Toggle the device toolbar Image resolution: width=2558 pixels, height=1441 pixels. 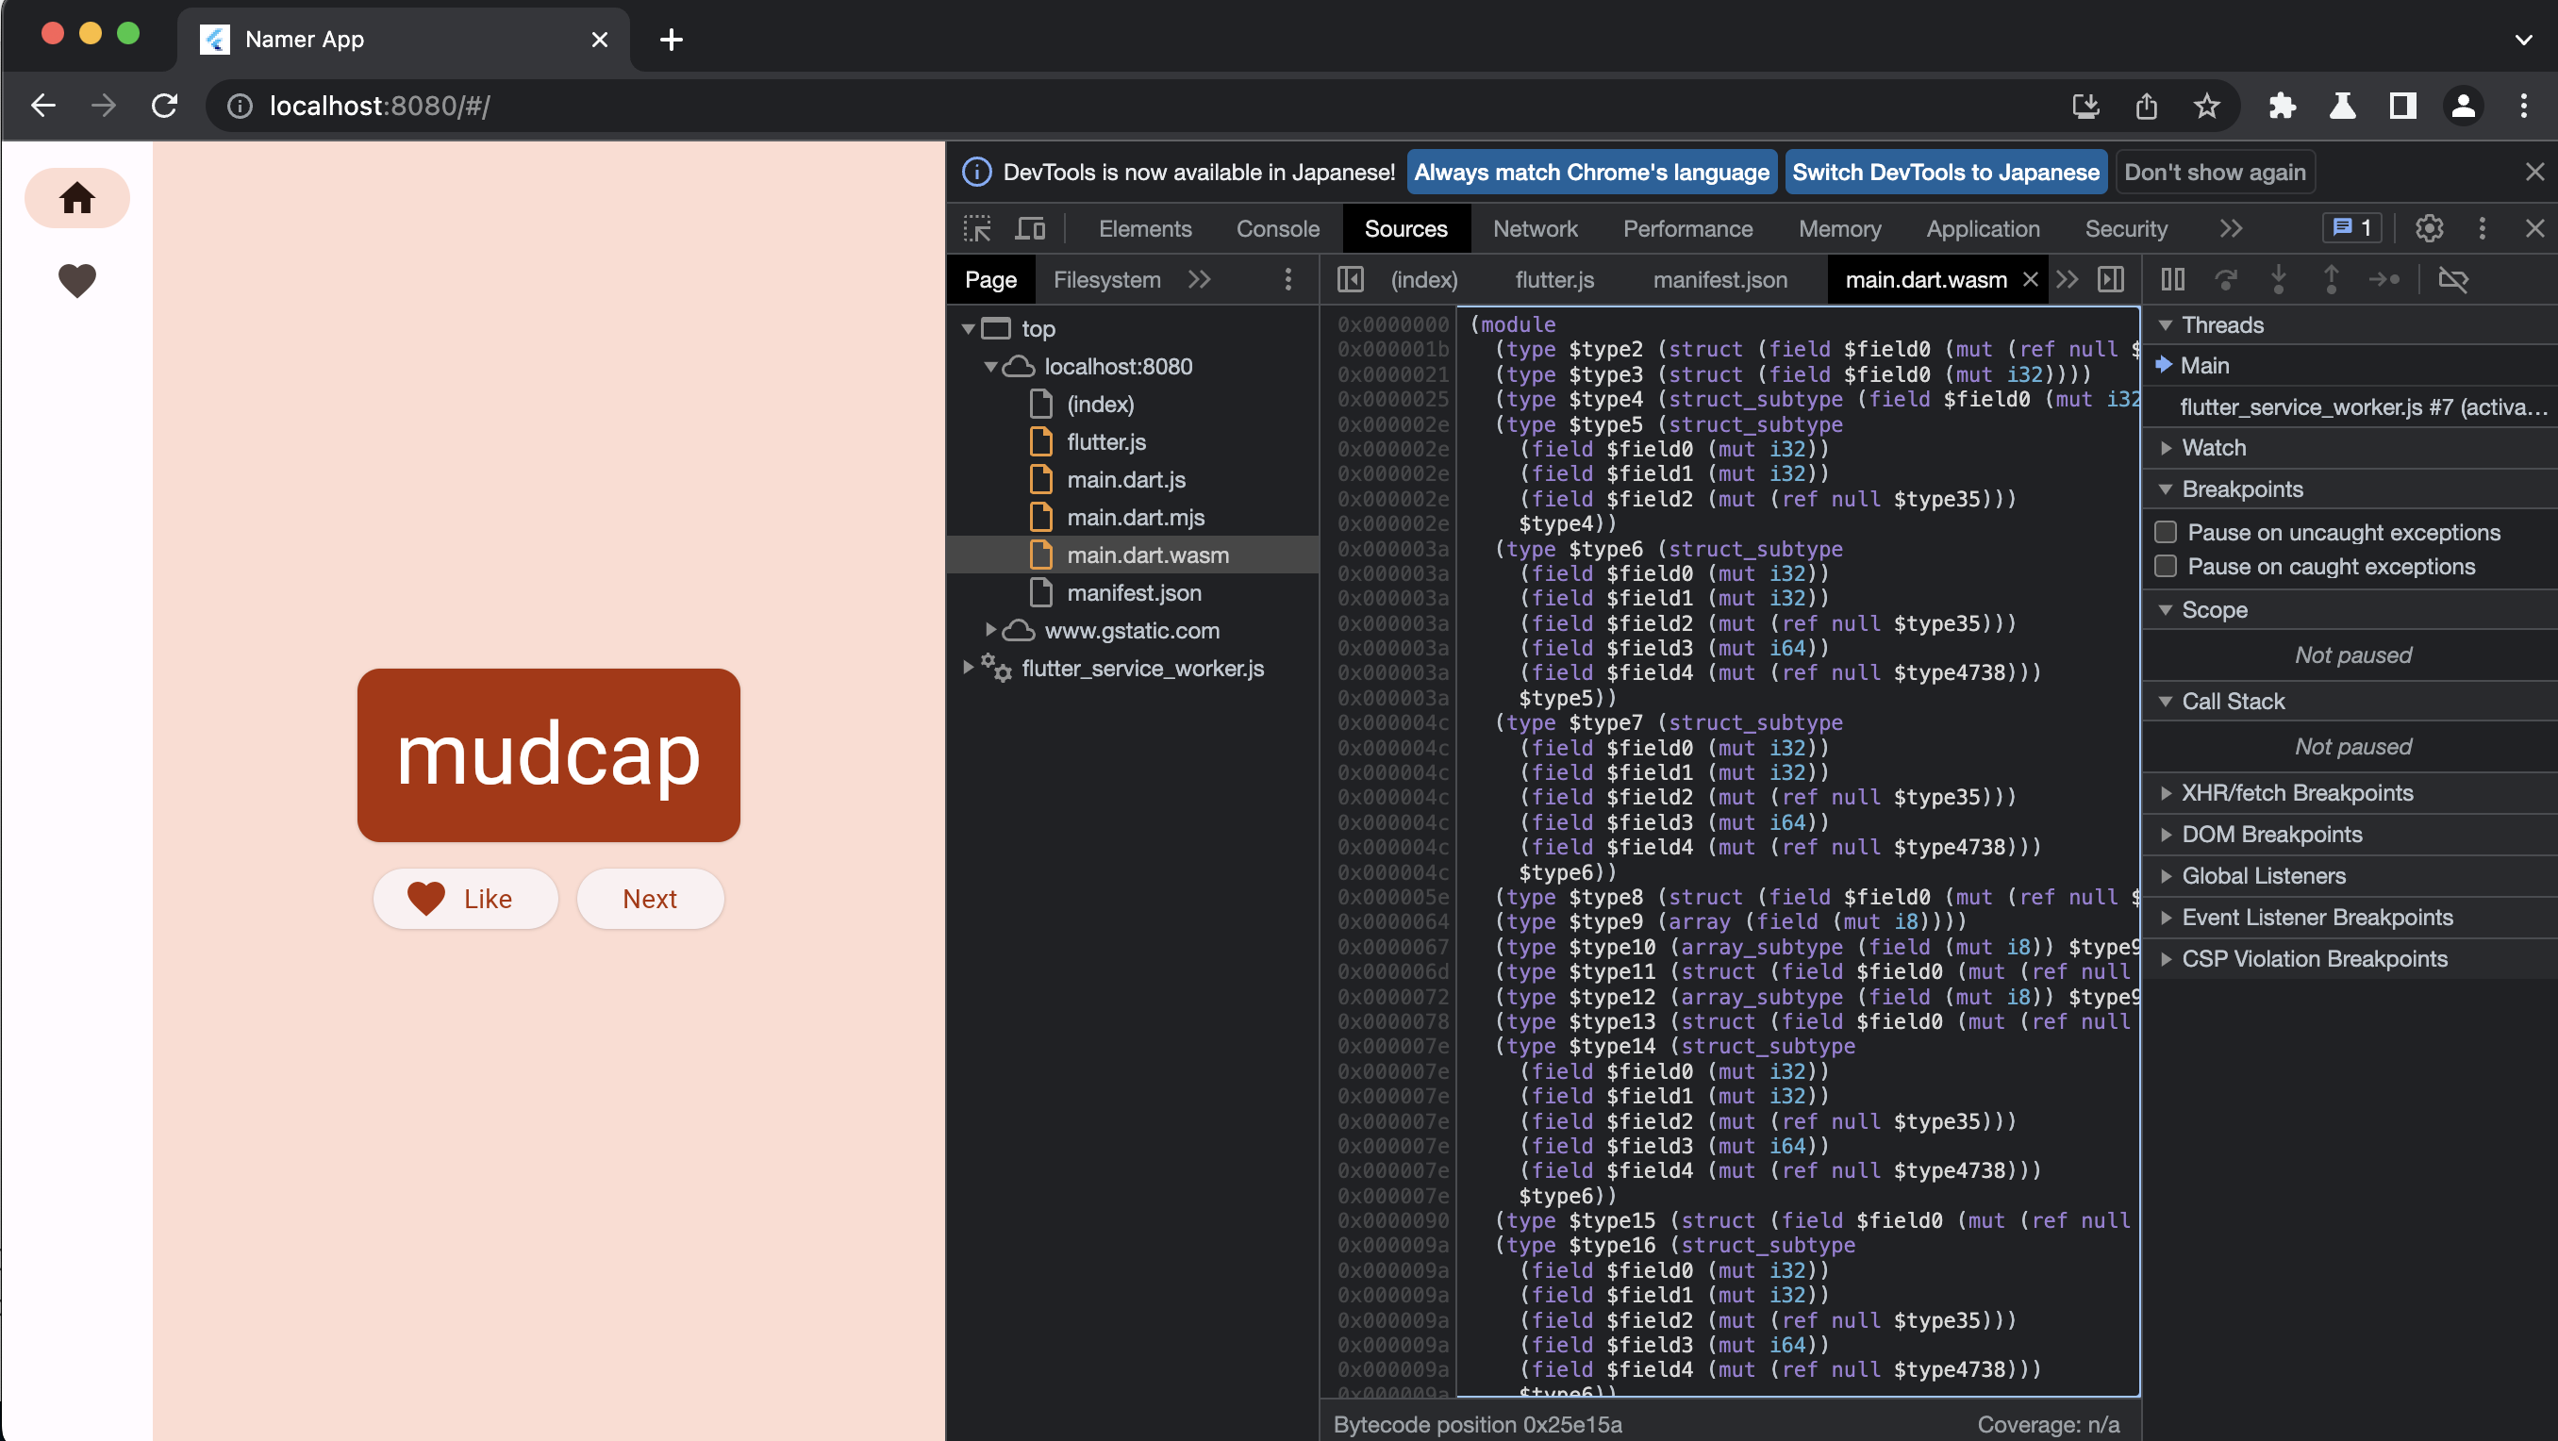point(1031,227)
